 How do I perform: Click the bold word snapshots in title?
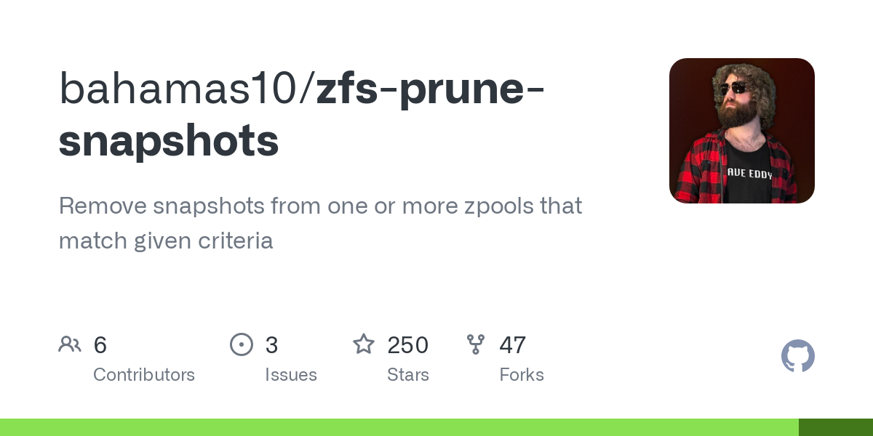(169, 140)
